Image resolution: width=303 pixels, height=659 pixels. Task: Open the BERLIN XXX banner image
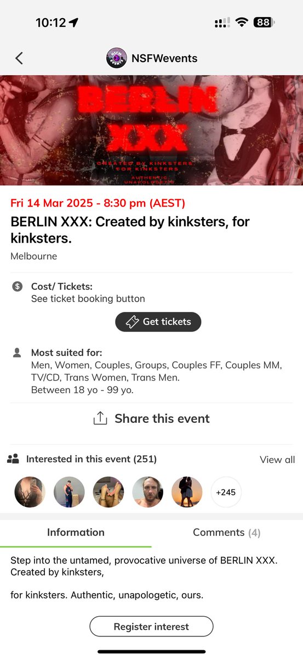pyautogui.click(x=151, y=130)
